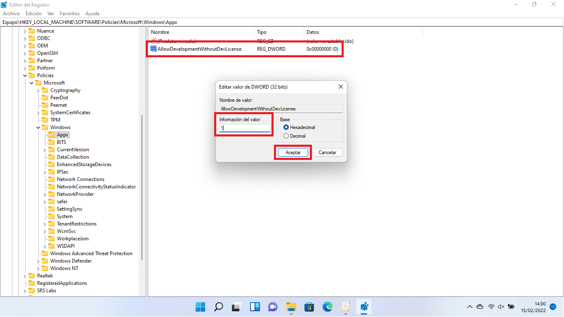This screenshot has height=317, width=564.
Task: Collapse the Microsoft key under Policies
Action: 31,83
